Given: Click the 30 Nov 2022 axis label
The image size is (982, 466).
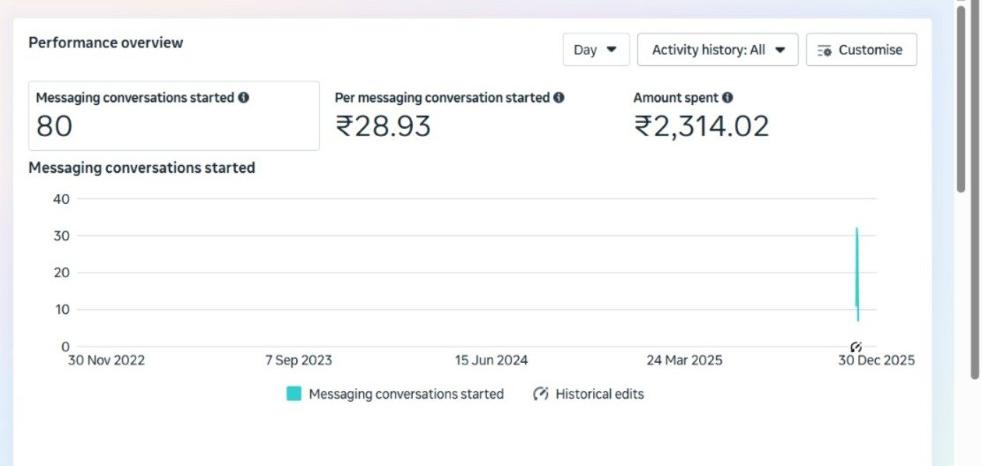Looking at the screenshot, I should point(106,360).
